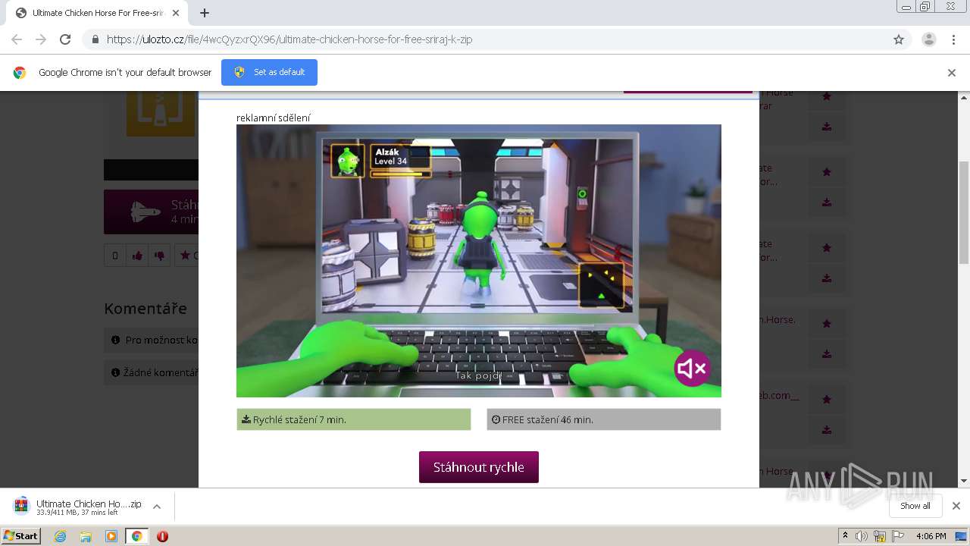
Task: Click Show all downloads button
Action: tap(915, 506)
